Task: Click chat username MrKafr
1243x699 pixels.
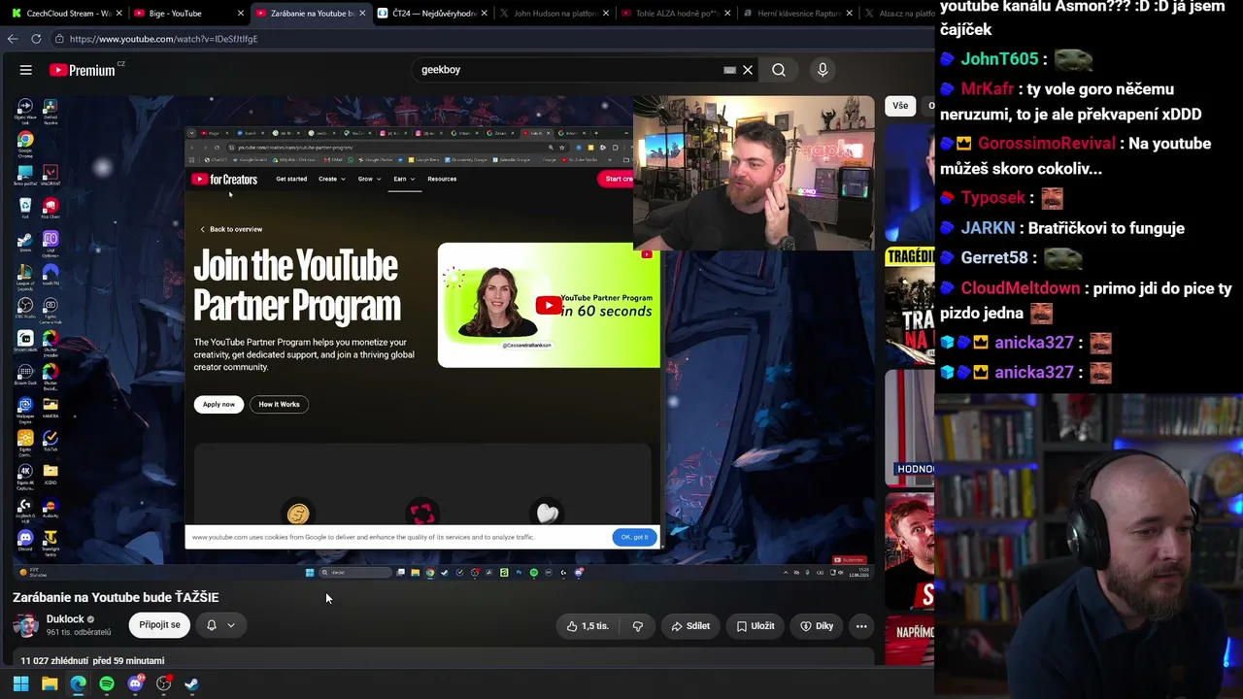Action: [x=988, y=89]
